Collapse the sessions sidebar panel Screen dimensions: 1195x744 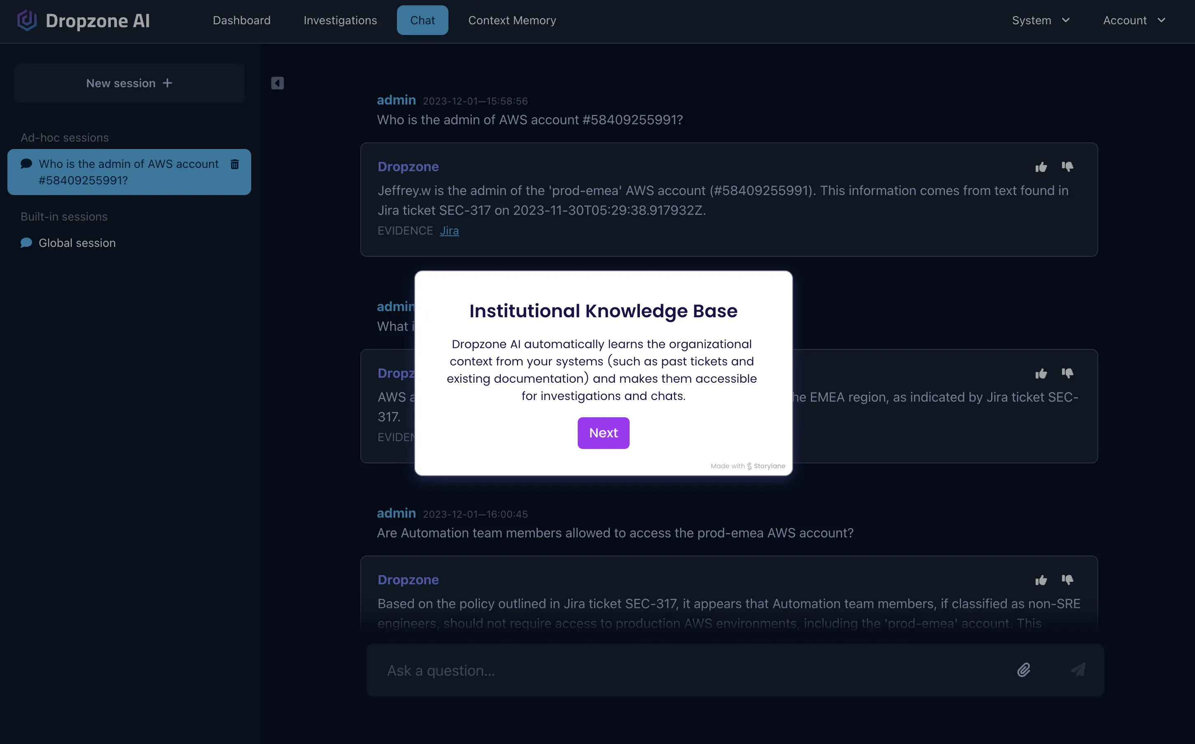pos(277,83)
